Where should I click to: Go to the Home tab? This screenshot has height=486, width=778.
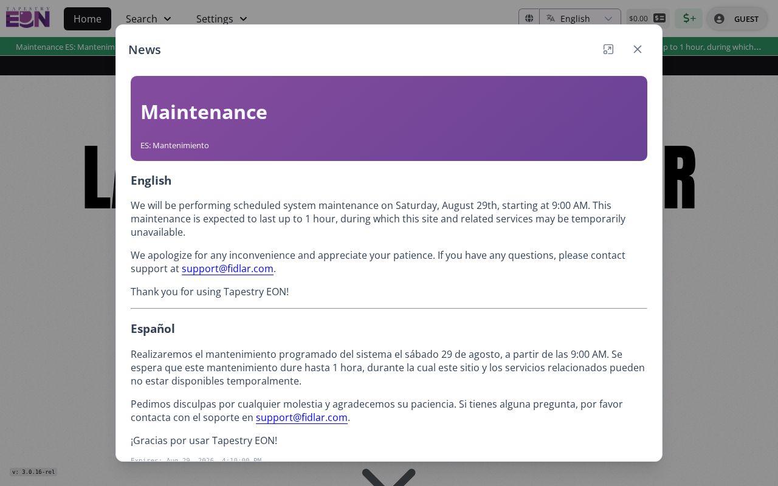[x=88, y=19]
